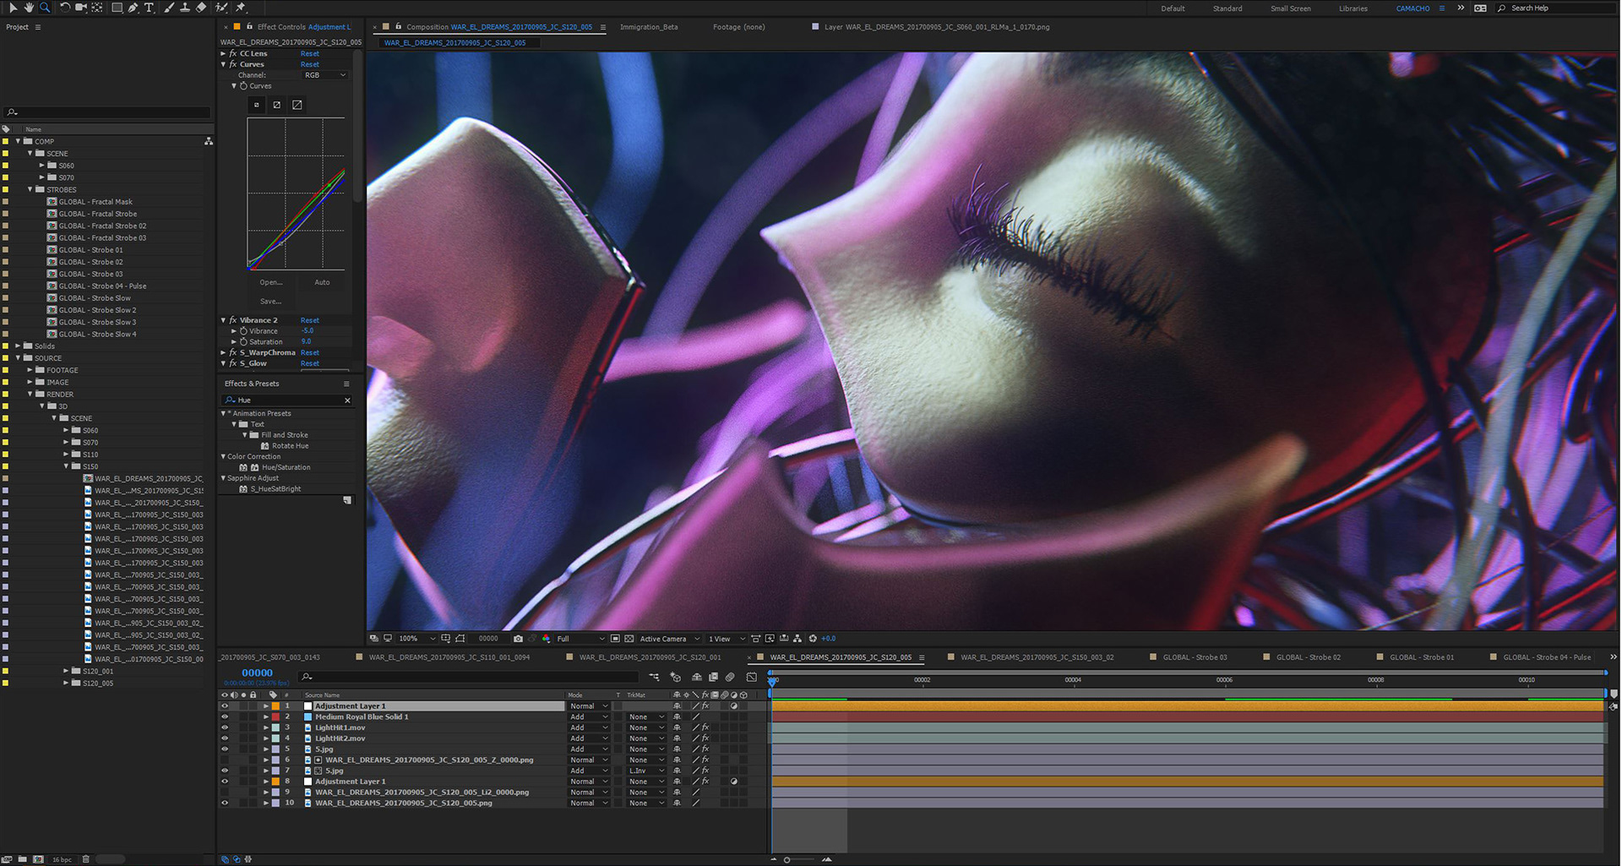The width and height of the screenshot is (1622, 866).
Task: Open blending mode dropdown for LightHit1.mov
Action: coord(588,727)
